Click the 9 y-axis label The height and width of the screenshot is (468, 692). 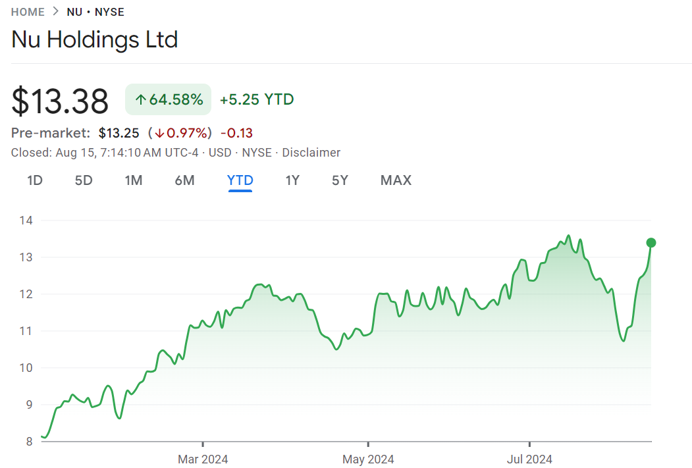[29, 405]
